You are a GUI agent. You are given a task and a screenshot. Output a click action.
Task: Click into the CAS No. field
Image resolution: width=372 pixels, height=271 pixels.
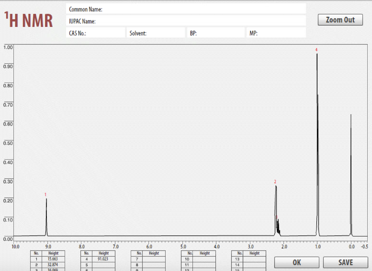(x=96, y=33)
